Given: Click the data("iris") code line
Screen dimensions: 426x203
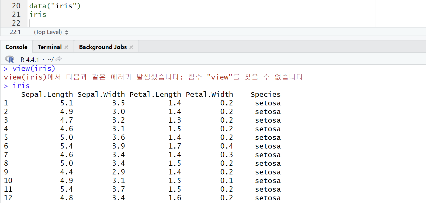Looking at the screenshot, I should click(55, 6).
